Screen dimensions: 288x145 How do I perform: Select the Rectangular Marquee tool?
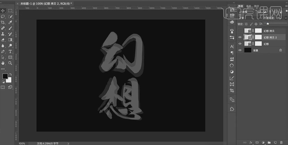(10, 11)
